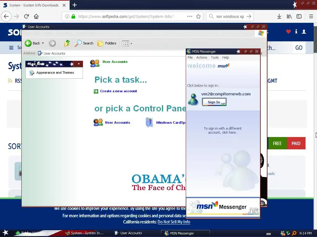This screenshot has width=317, height=237.
Task: Open Firefox library icon
Action: click(289, 16)
